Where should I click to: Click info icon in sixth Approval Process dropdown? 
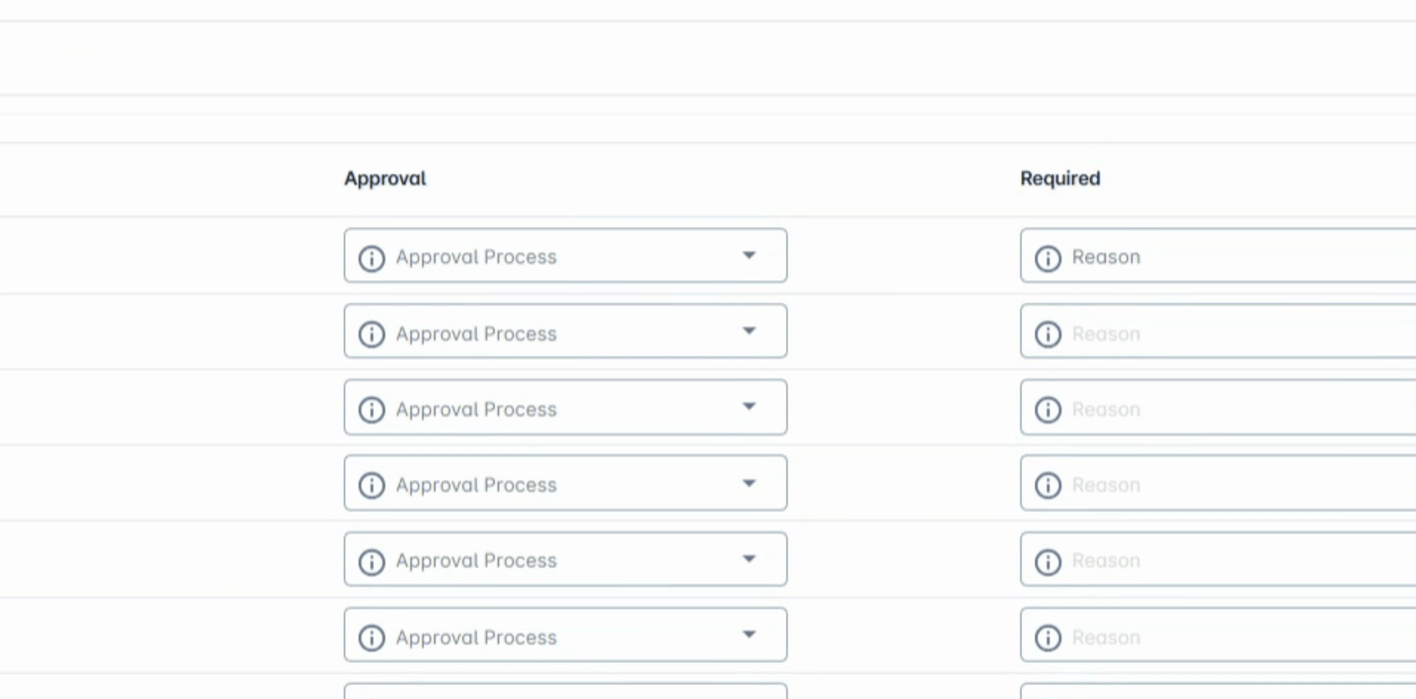pyautogui.click(x=372, y=638)
